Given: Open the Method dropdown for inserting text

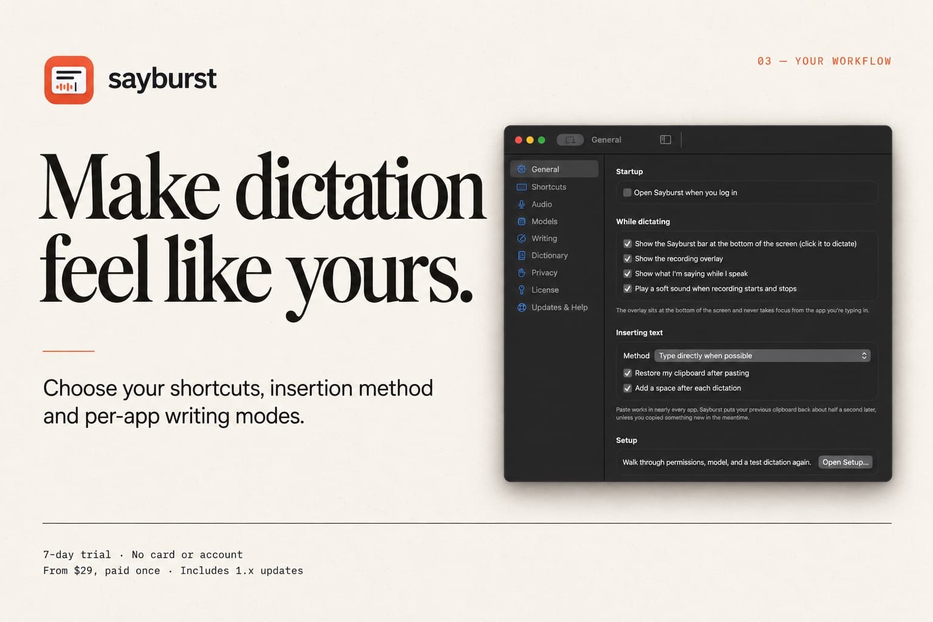Looking at the screenshot, I should pyautogui.click(x=762, y=355).
